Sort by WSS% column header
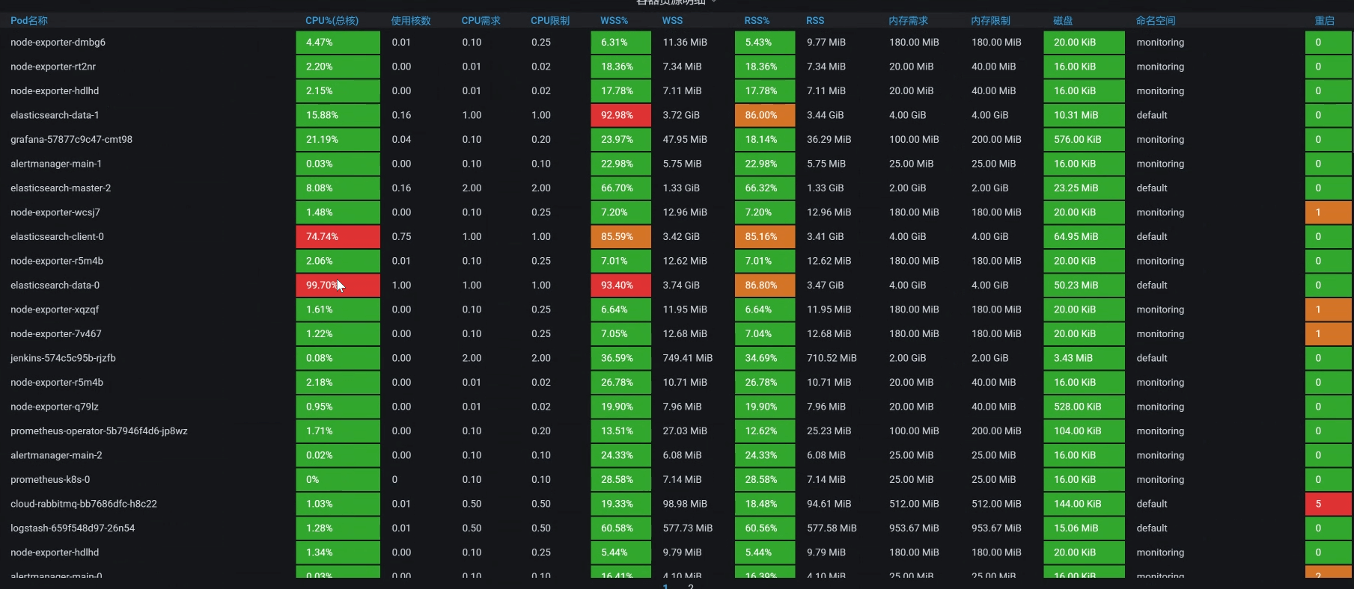 [x=614, y=21]
